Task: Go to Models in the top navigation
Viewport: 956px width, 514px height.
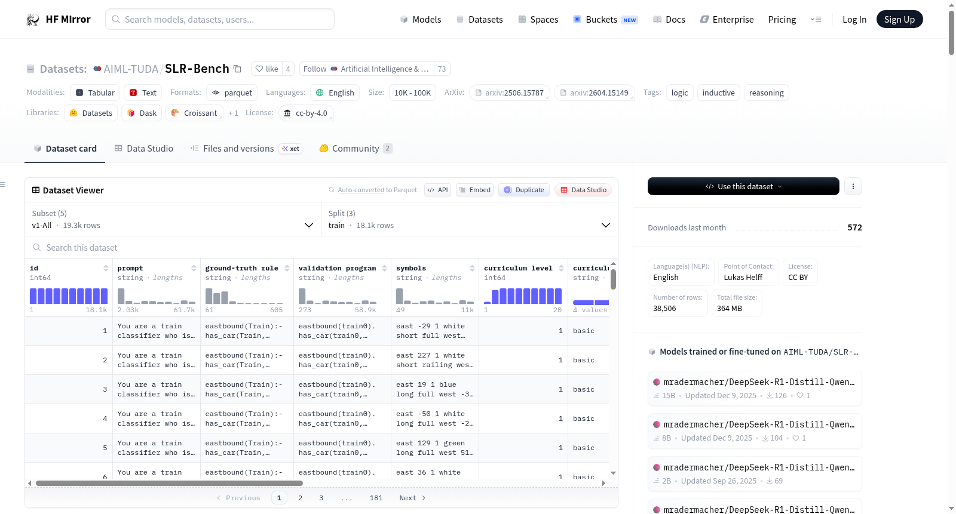Action: coord(421,20)
